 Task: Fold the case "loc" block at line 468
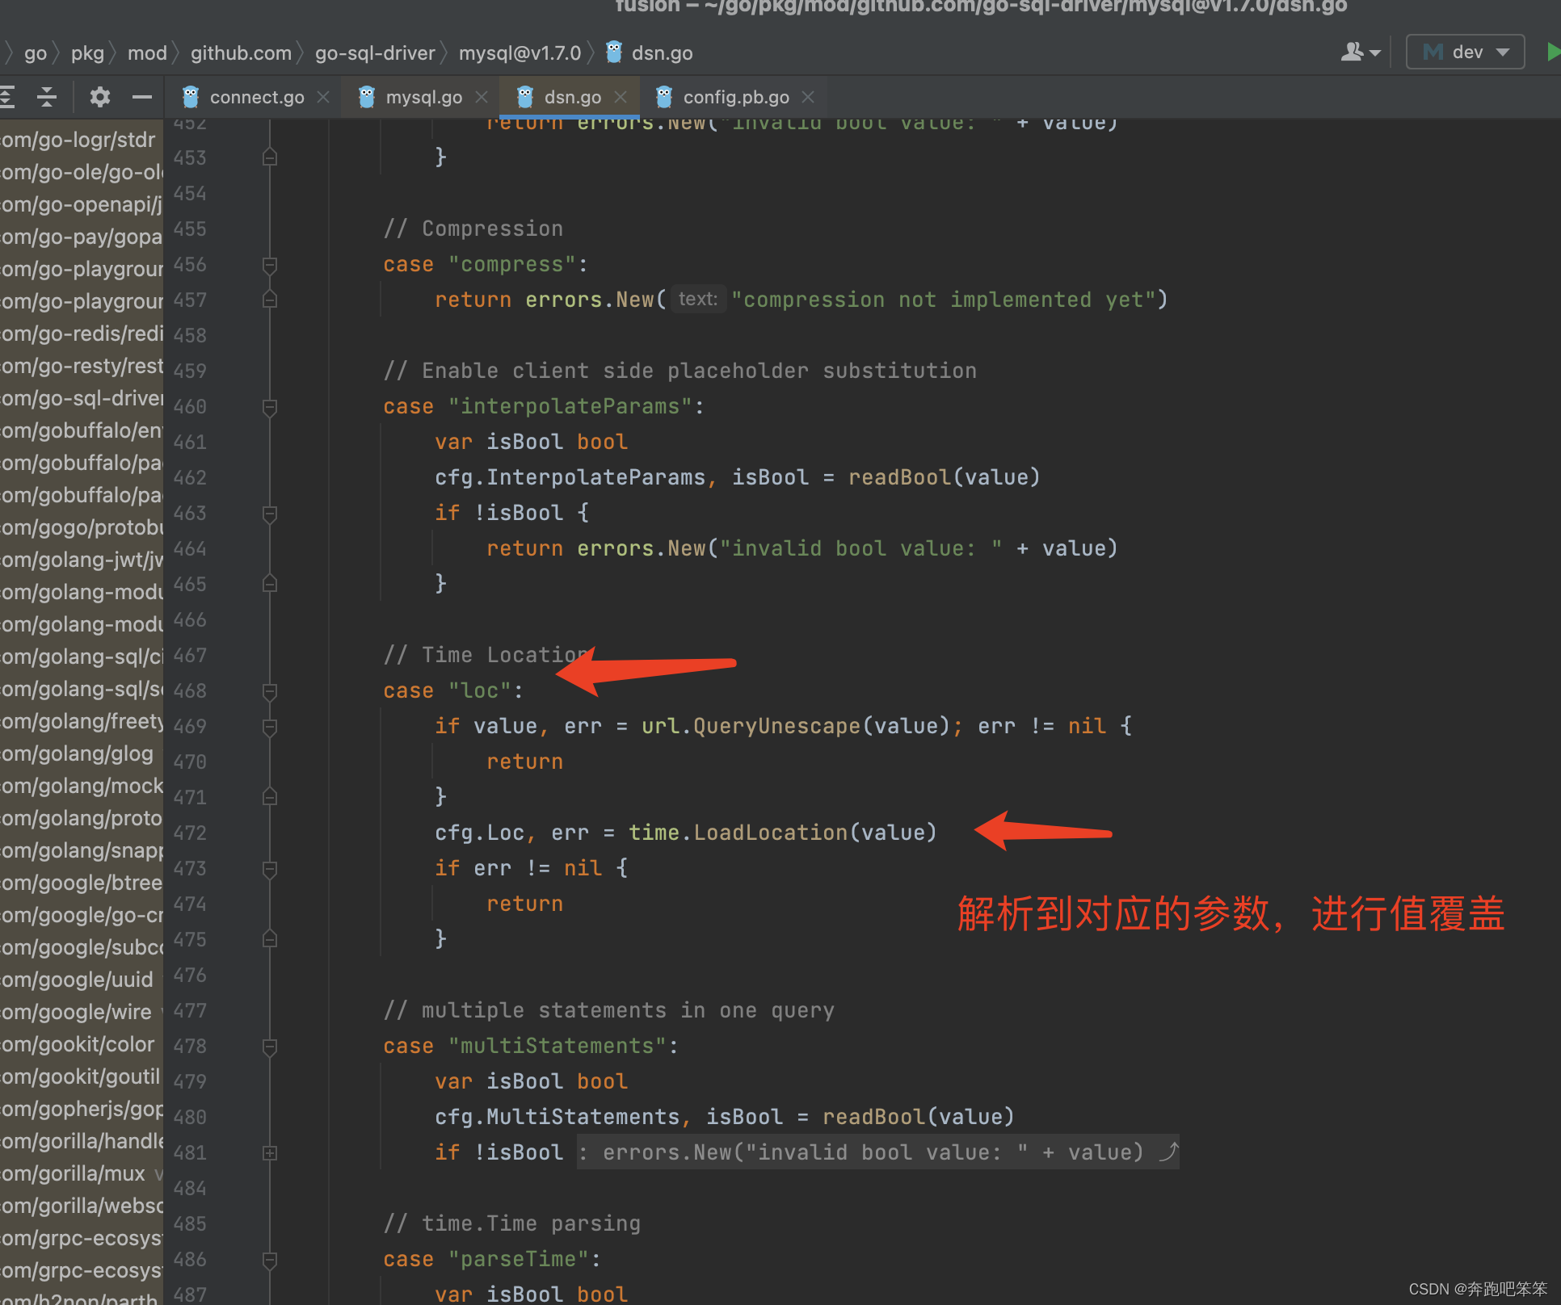coord(270,691)
